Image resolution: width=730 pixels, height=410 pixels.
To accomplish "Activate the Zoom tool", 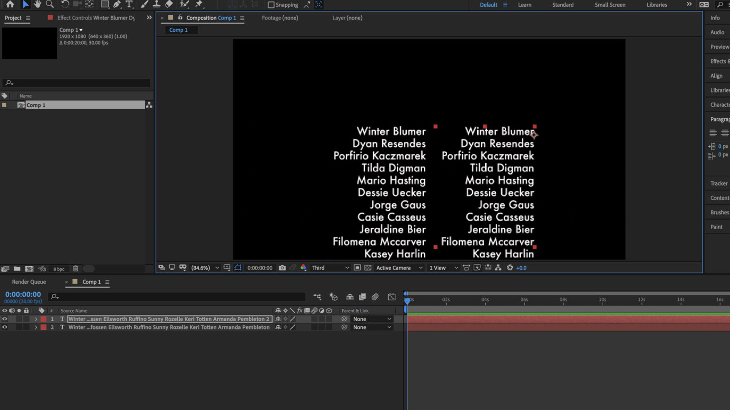I will pyautogui.click(x=49, y=5).
